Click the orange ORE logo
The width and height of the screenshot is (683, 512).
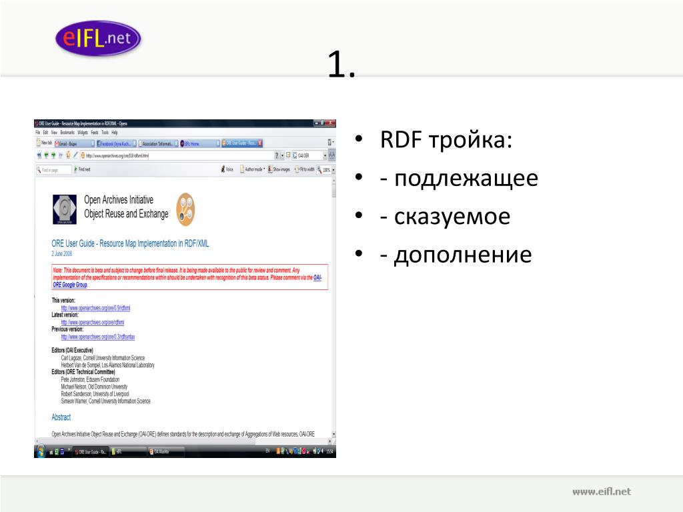click(x=185, y=209)
